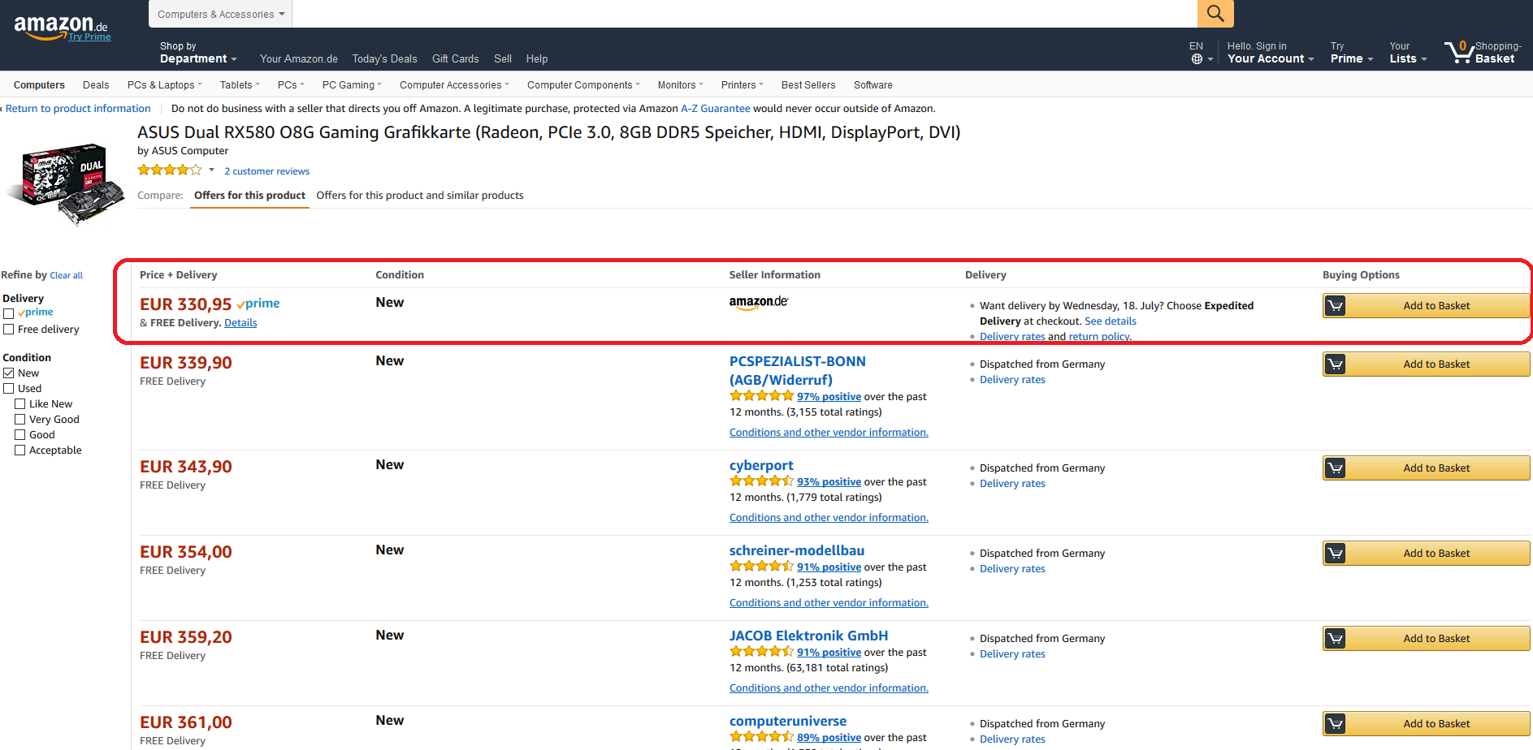The image size is (1533, 750).
Task: Open the 97% positive ratings link
Action: [x=829, y=397]
